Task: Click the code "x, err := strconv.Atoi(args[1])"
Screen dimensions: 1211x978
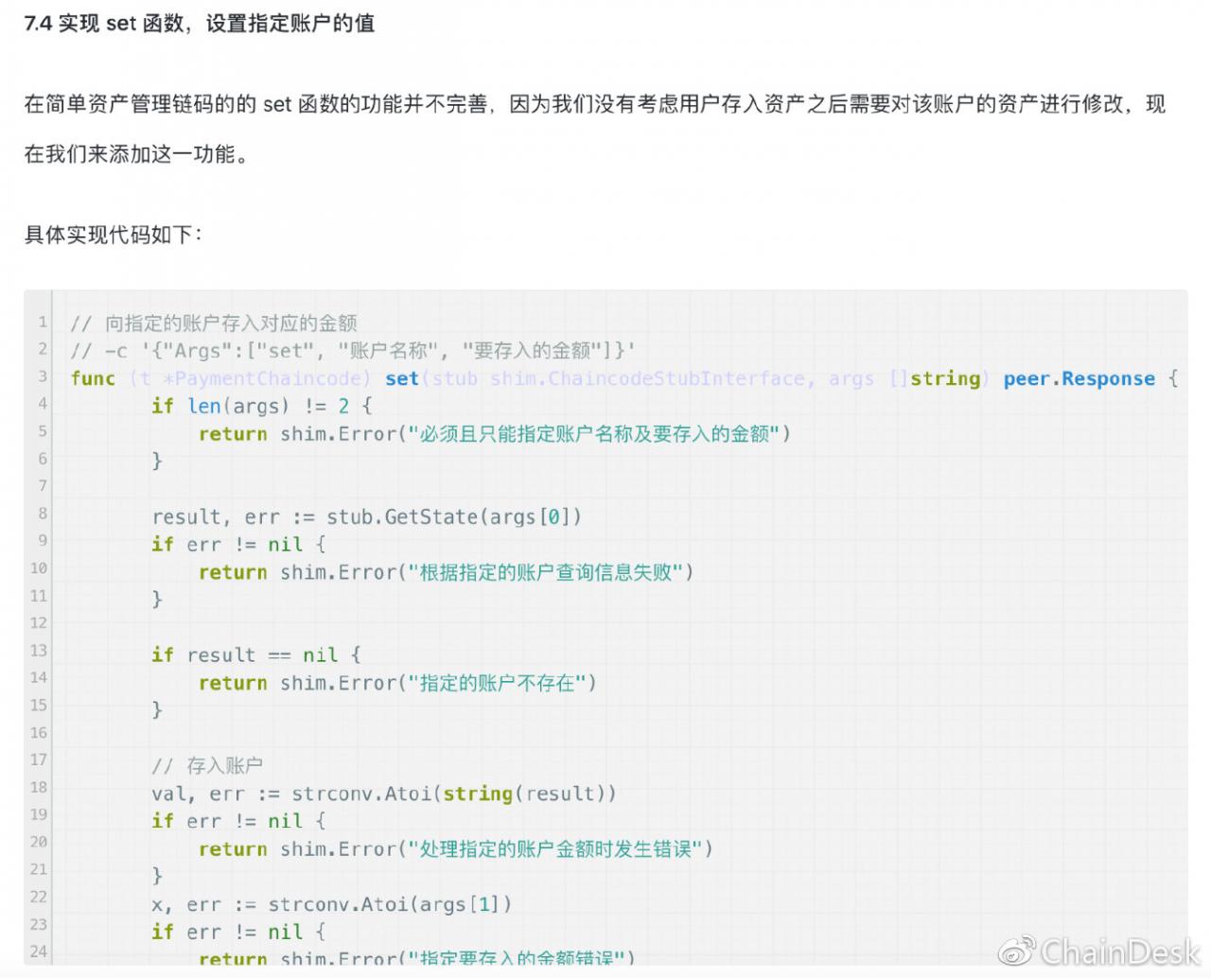Action: pyautogui.click(x=332, y=904)
